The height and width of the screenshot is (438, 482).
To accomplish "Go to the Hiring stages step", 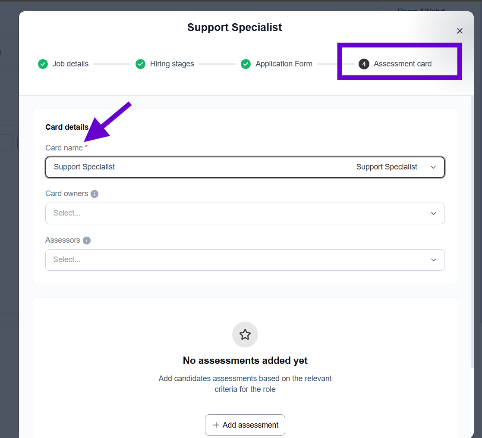I will [x=172, y=64].
